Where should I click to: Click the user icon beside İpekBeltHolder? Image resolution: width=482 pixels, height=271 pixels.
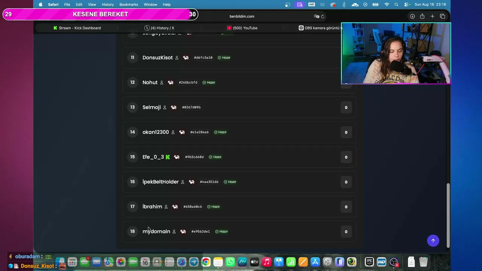click(x=183, y=182)
